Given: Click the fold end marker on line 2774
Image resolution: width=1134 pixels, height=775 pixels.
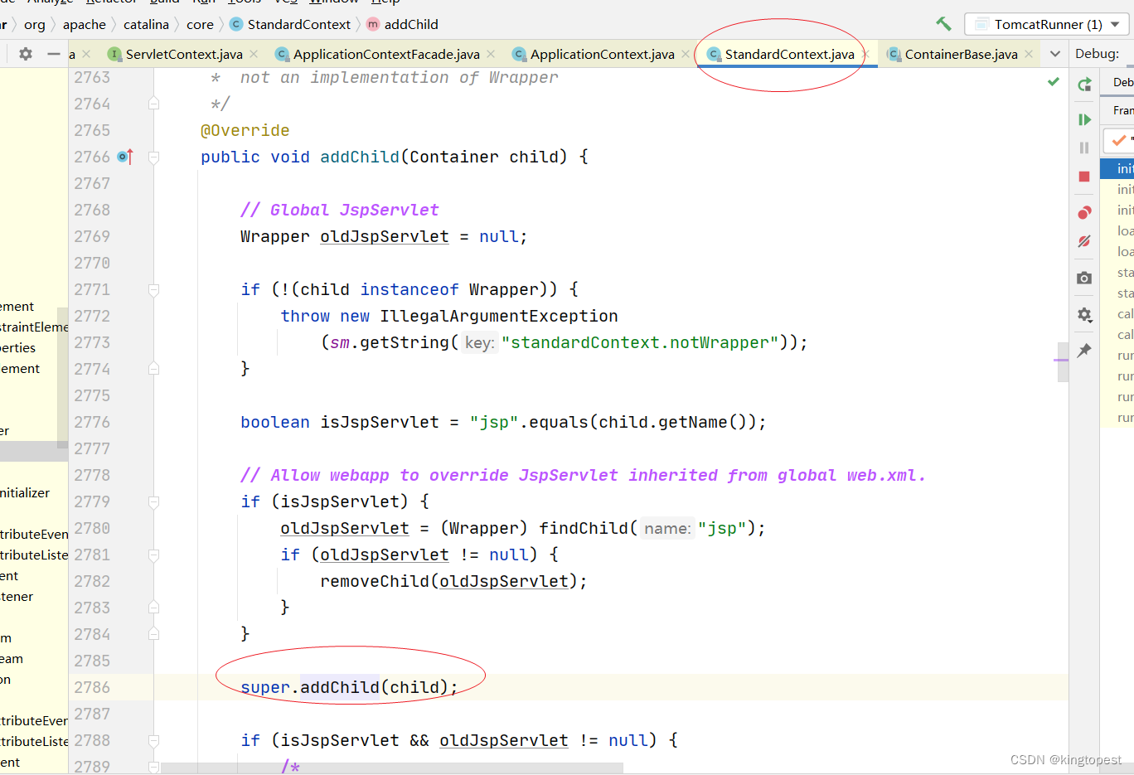Looking at the screenshot, I should [x=153, y=368].
